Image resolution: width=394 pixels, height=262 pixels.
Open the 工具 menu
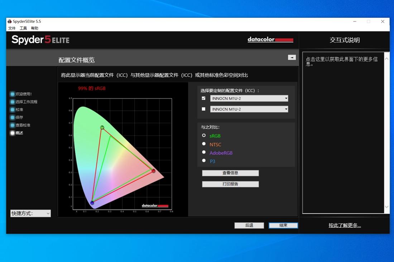pos(23,28)
